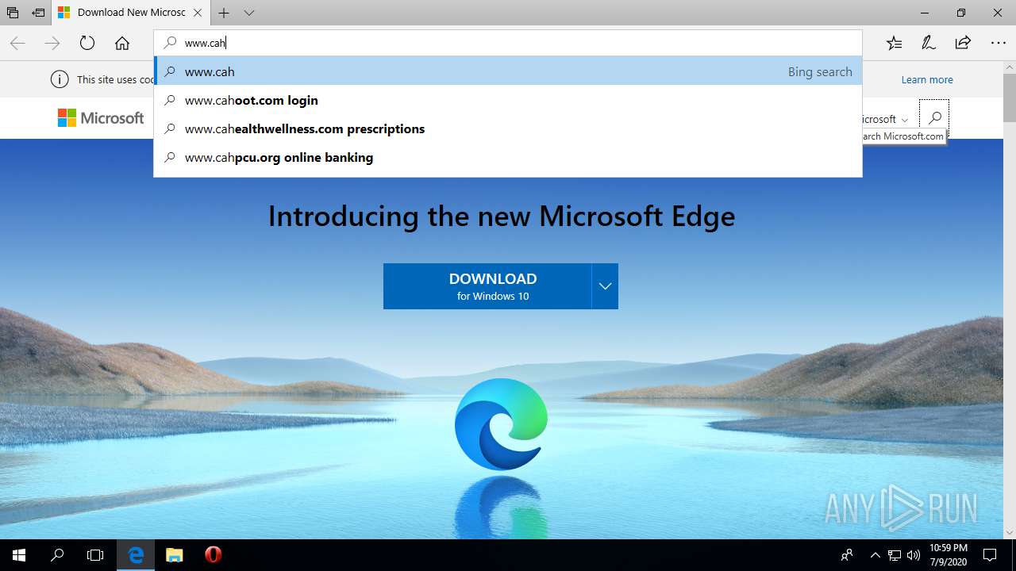
Task: Refresh the current page
Action: pos(87,44)
